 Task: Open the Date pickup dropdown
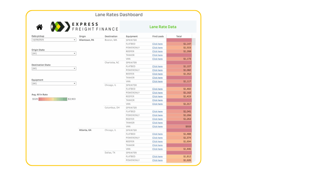54,40
